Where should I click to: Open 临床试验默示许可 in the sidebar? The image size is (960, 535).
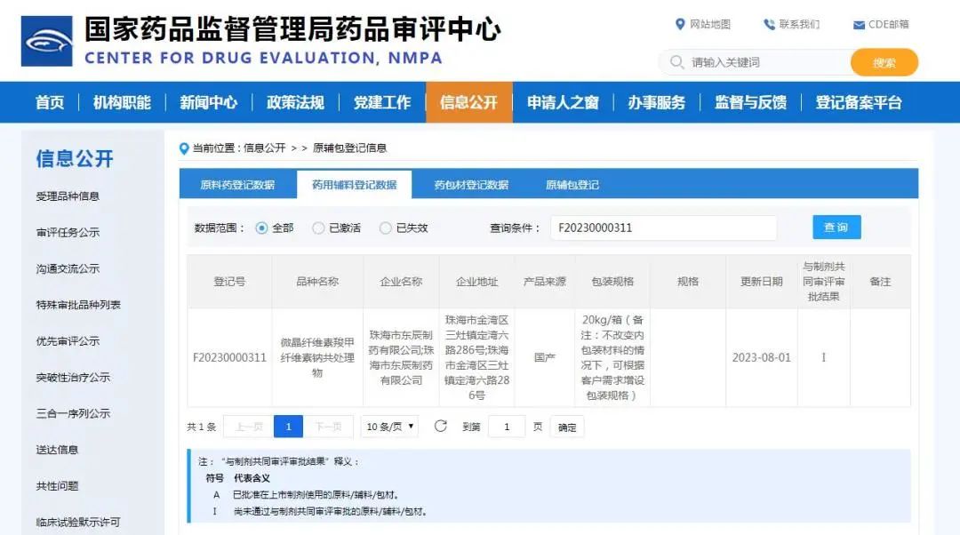click(78, 522)
